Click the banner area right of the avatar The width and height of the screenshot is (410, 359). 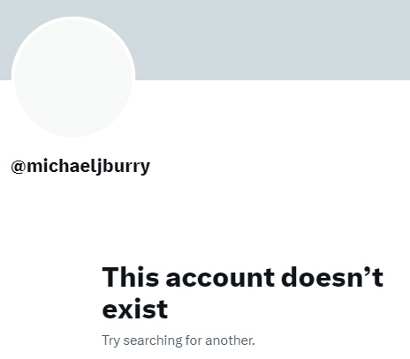pyautogui.click(x=272, y=40)
